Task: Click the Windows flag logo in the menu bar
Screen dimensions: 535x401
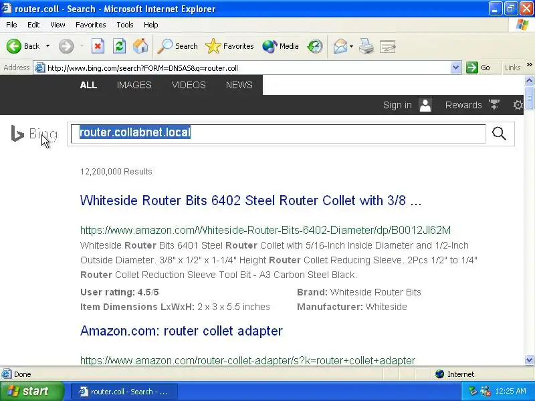Action: click(x=522, y=25)
